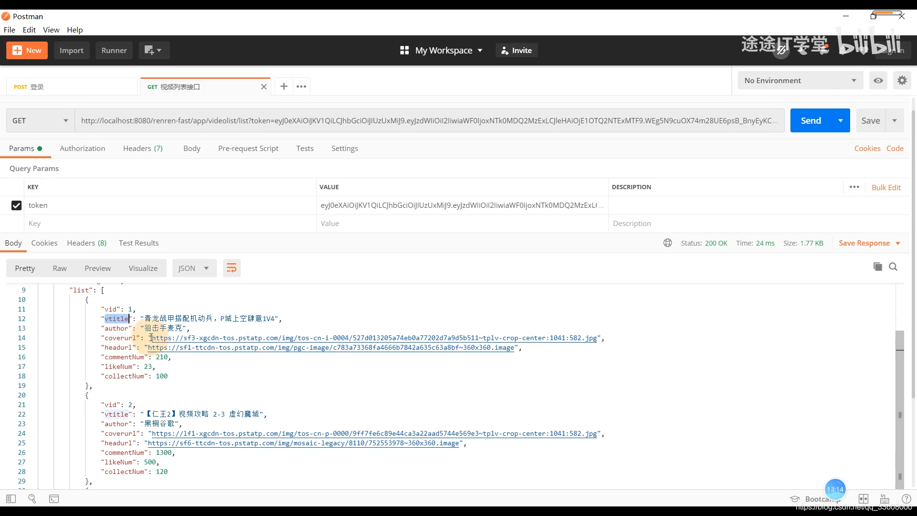Open the File menu
Image resolution: width=917 pixels, height=516 pixels.
pyautogui.click(x=10, y=30)
